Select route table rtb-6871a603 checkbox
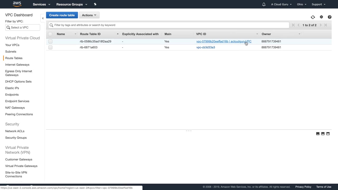Image resolution: width=338 pixels, height=190 pixels. (x=50, y=47)
